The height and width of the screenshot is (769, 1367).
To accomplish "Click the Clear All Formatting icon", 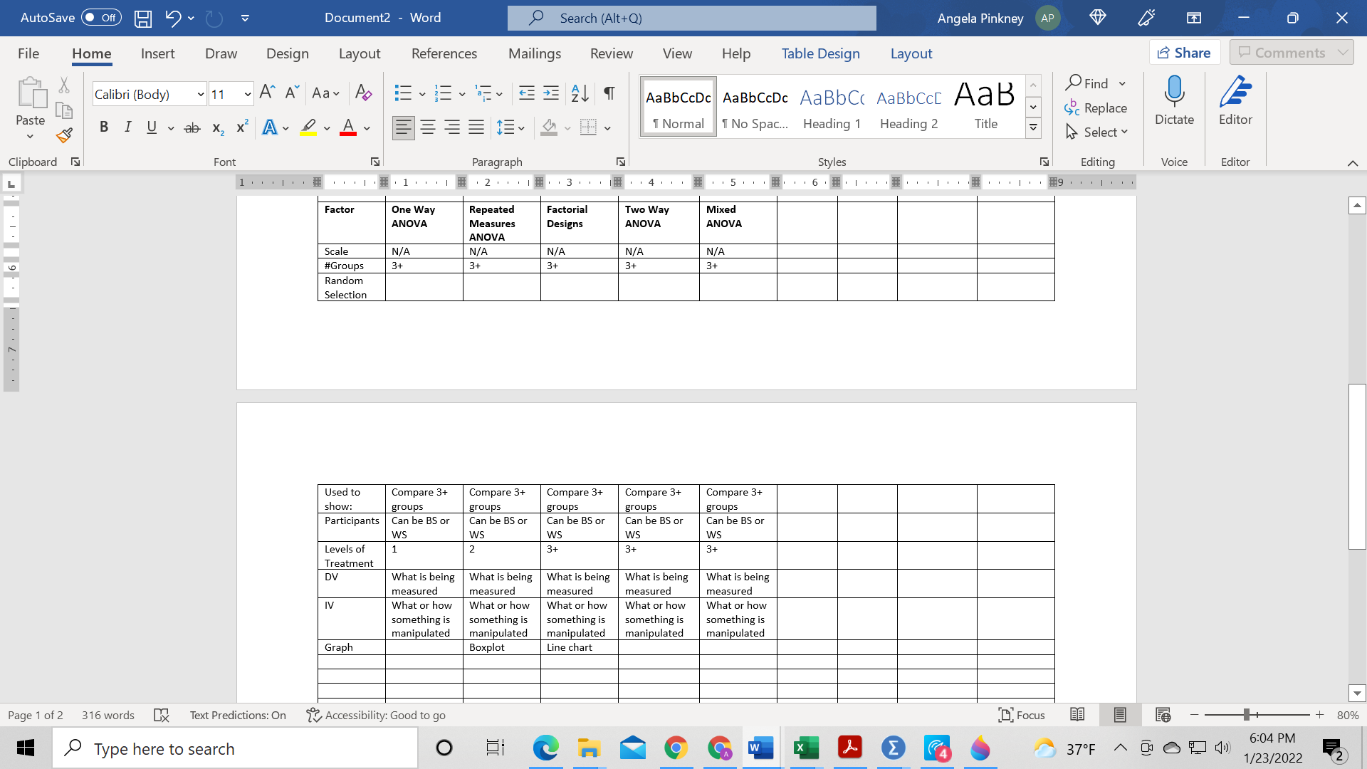I will [x=363, y=93].
